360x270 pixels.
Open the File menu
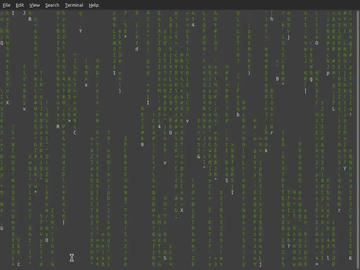pos(6,5)
